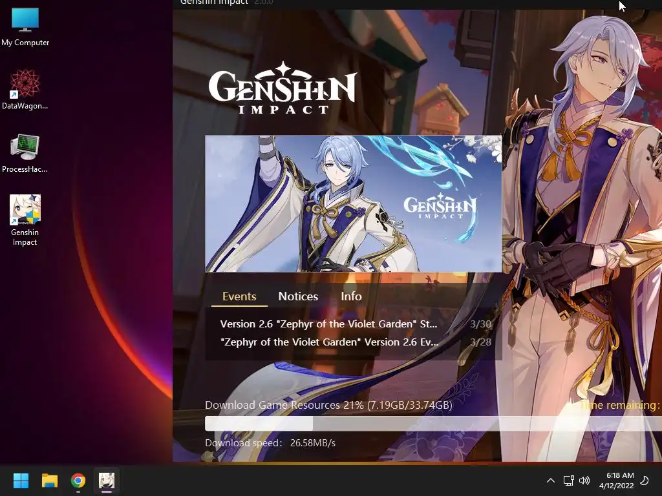Click the Time remaining label
The width and height of the screenshot is (662, 496).
point(619,406)
